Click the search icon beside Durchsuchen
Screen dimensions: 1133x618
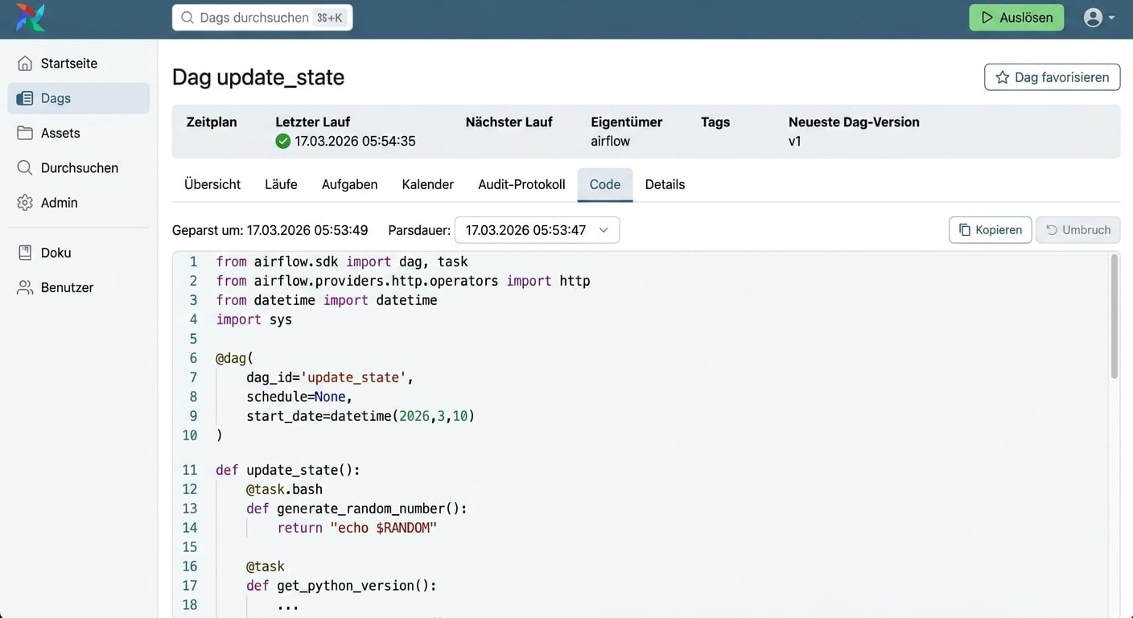pos(25,167)
